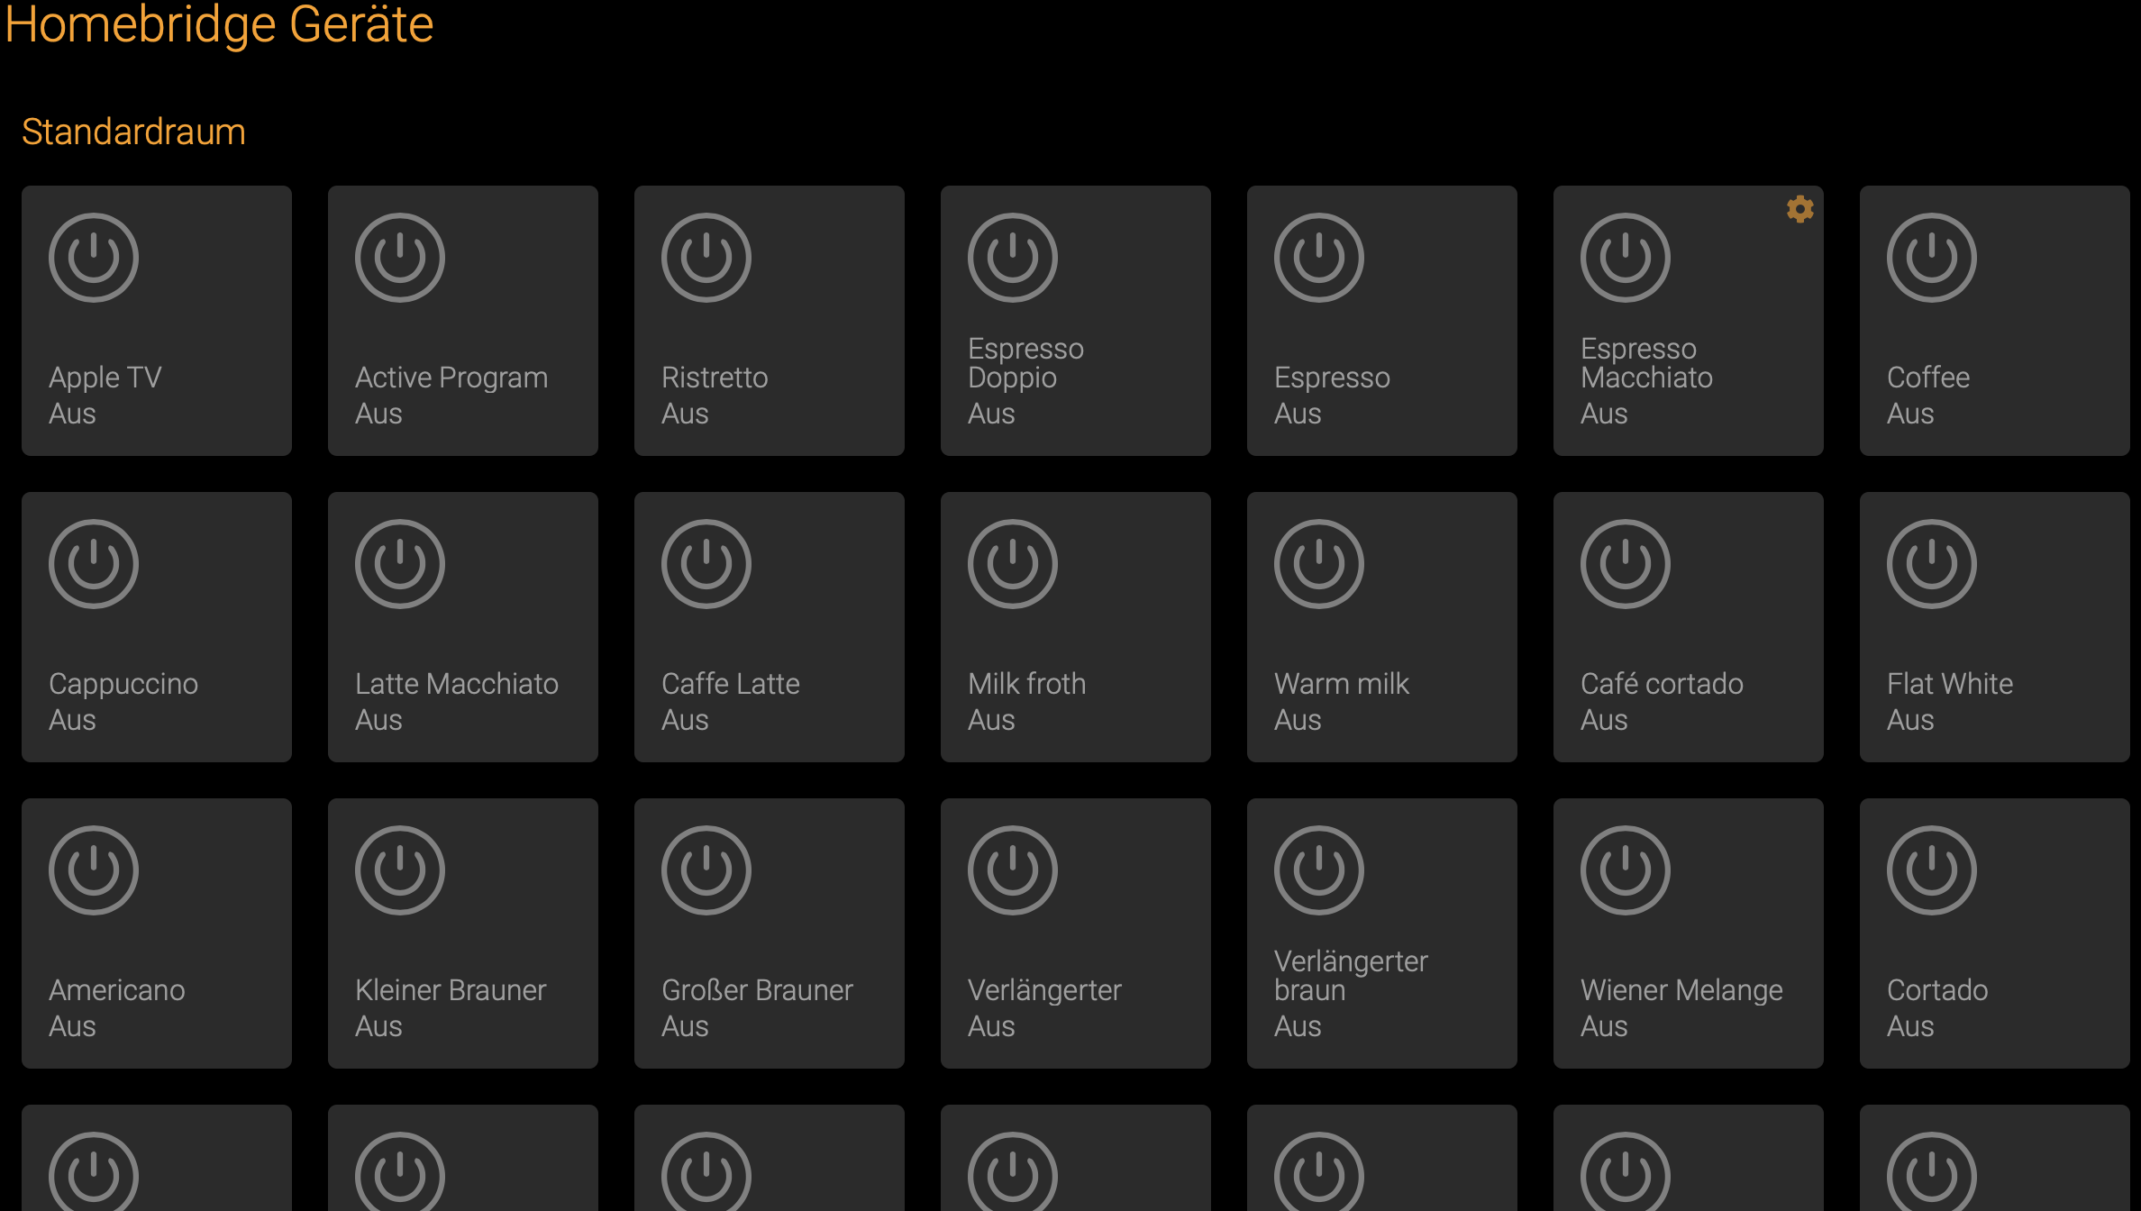Toggle the Latte Macchiato tile
This screenshot has width=2141, height=1211.
point(462,627)
